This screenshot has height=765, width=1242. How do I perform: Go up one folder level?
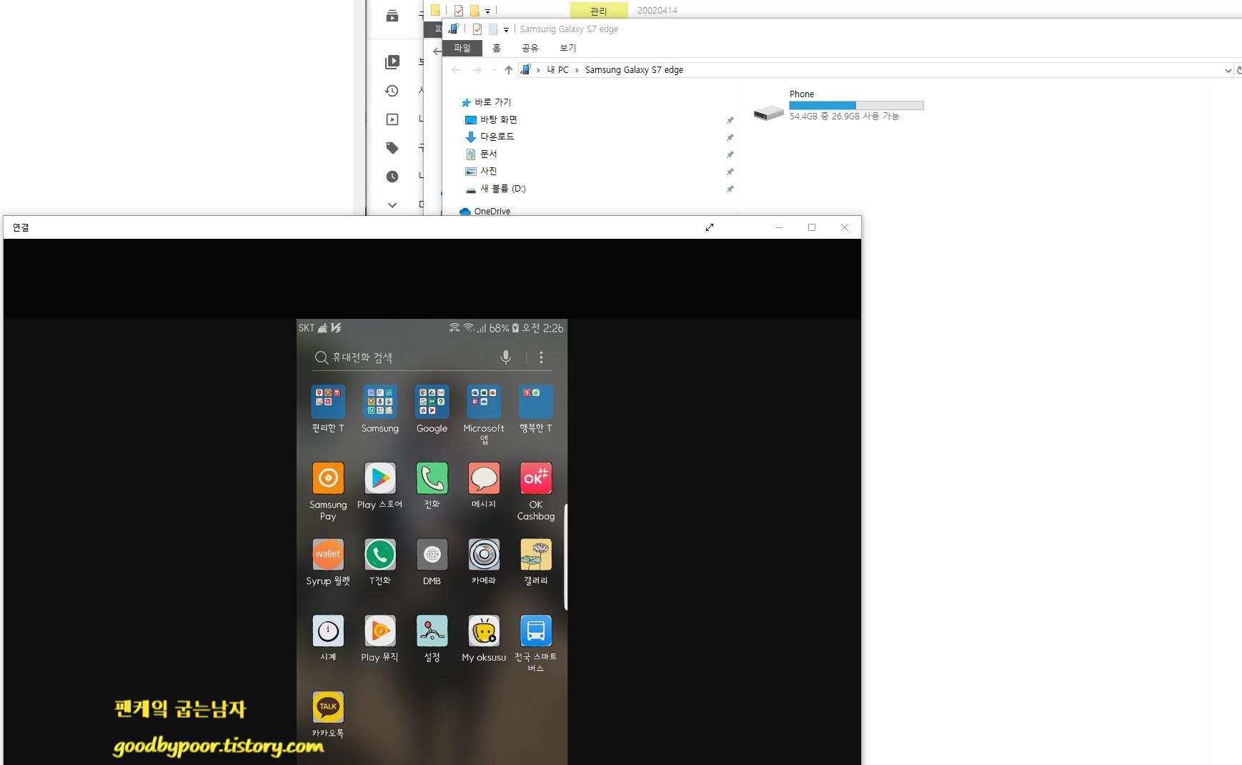pos(508,70)
